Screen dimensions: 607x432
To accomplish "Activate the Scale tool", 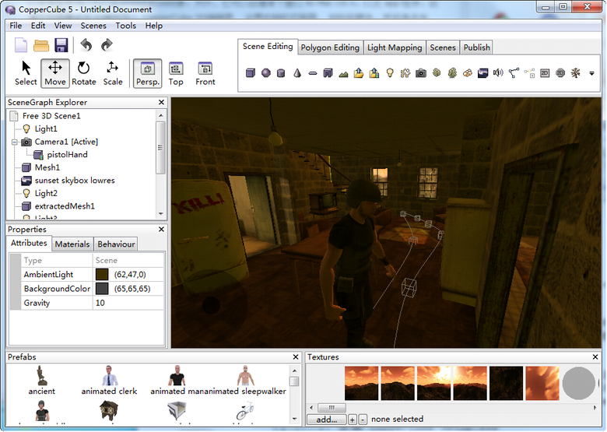I will click(x=113, y=73).
